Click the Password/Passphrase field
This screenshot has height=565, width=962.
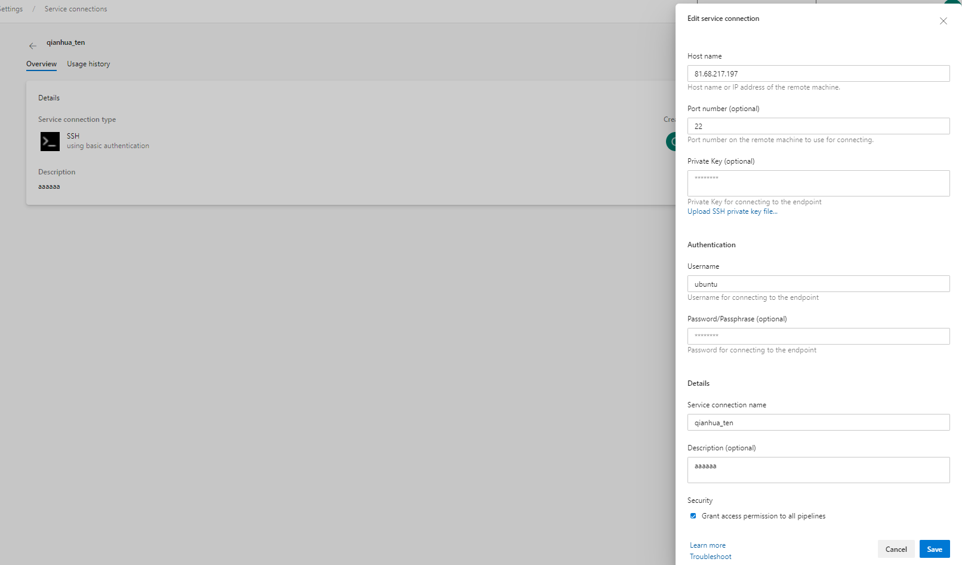(x=818, y=336)
